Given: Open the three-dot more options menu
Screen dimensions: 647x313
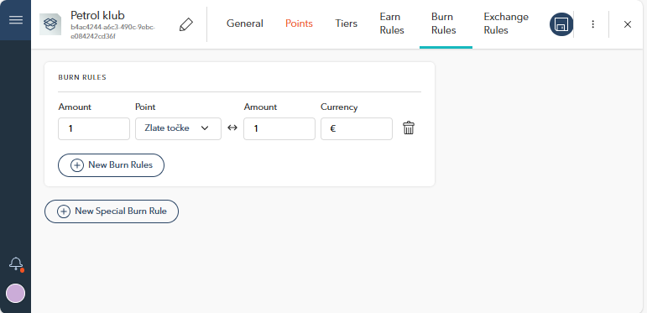Looking at the screenshot, I should tap(593, 24).
